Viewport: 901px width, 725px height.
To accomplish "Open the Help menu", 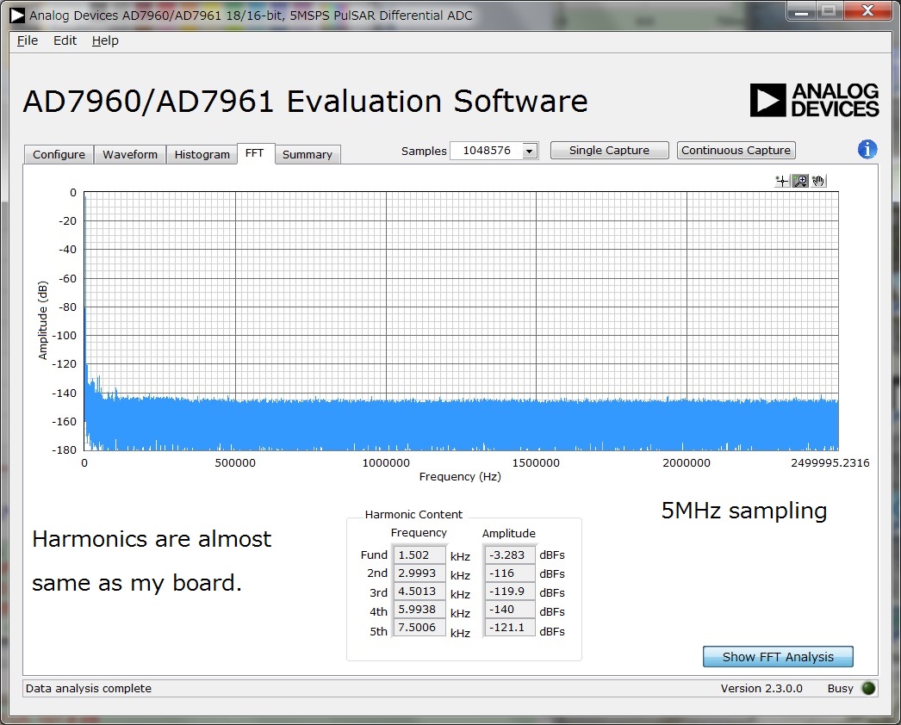I will click(x=105, y=40).
